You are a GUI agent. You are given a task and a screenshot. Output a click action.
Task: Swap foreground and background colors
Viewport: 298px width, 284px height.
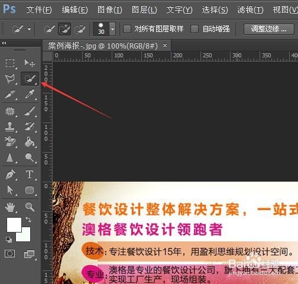click(28, 219)
